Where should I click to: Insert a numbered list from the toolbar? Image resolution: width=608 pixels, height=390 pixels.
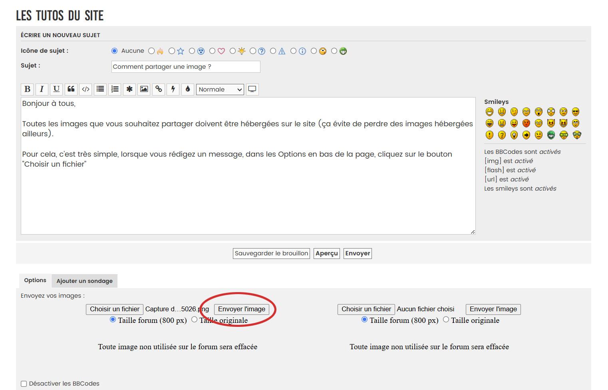point(115,89)
